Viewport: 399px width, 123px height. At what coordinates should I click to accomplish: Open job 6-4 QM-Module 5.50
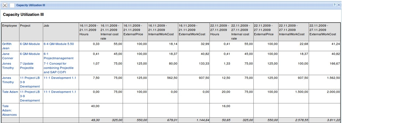pyautogui.click(x=59, y=44)
